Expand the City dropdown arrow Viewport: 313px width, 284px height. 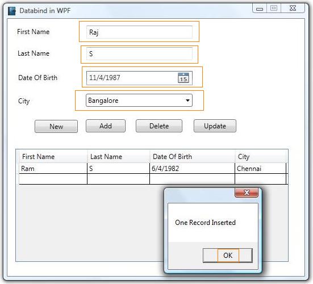(187, 101)
